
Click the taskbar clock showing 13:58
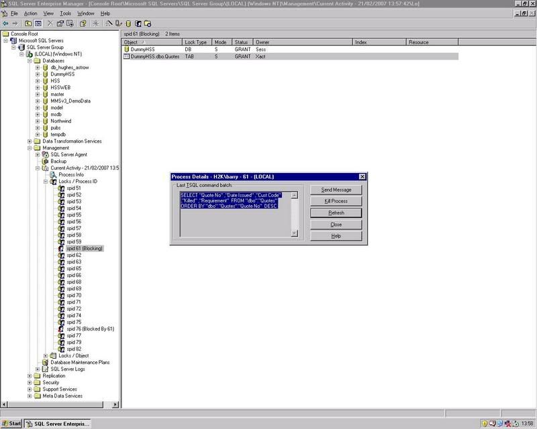527,424
